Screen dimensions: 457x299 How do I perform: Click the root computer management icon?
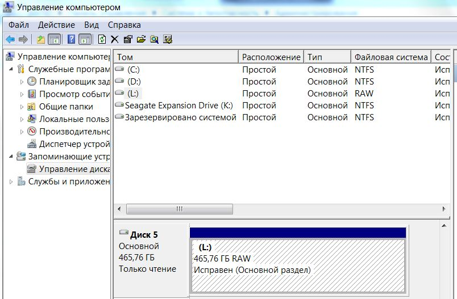click(x=10, y=56)
